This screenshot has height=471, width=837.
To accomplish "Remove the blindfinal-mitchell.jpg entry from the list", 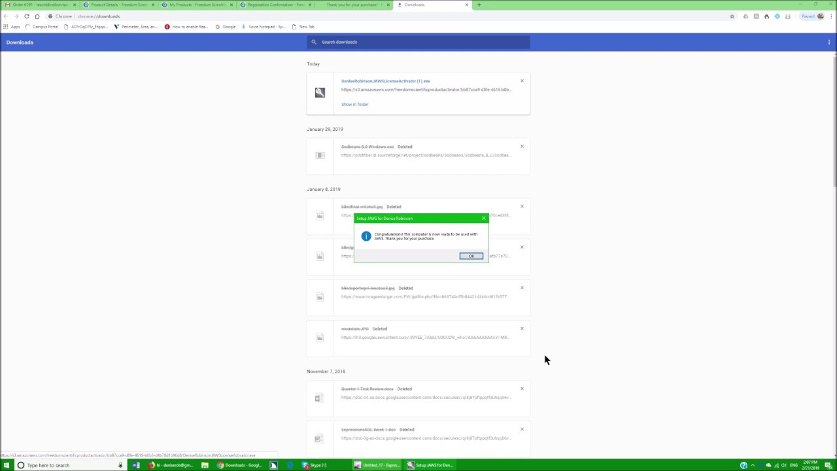I will click(522, 207).
